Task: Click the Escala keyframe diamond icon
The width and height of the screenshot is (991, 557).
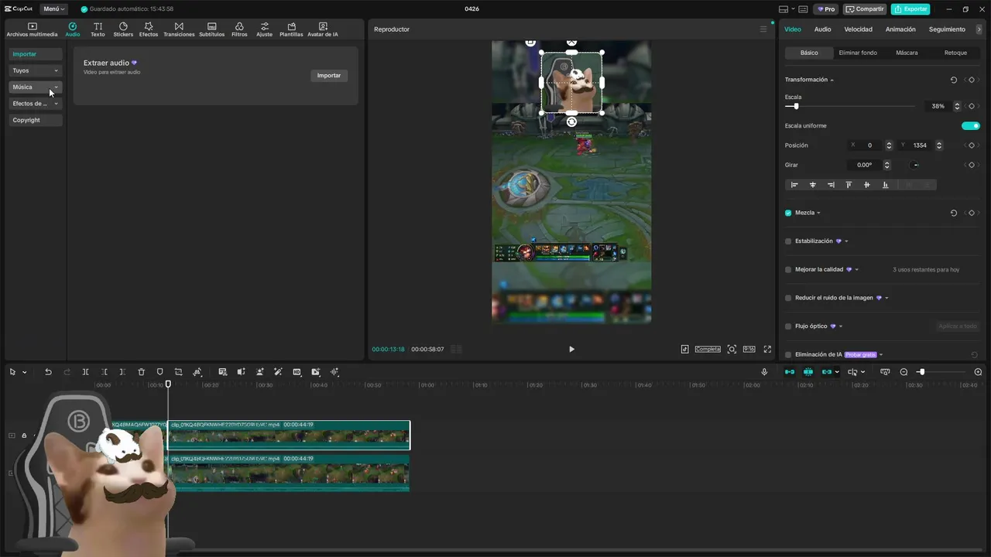Action: (x=972, y=106)
